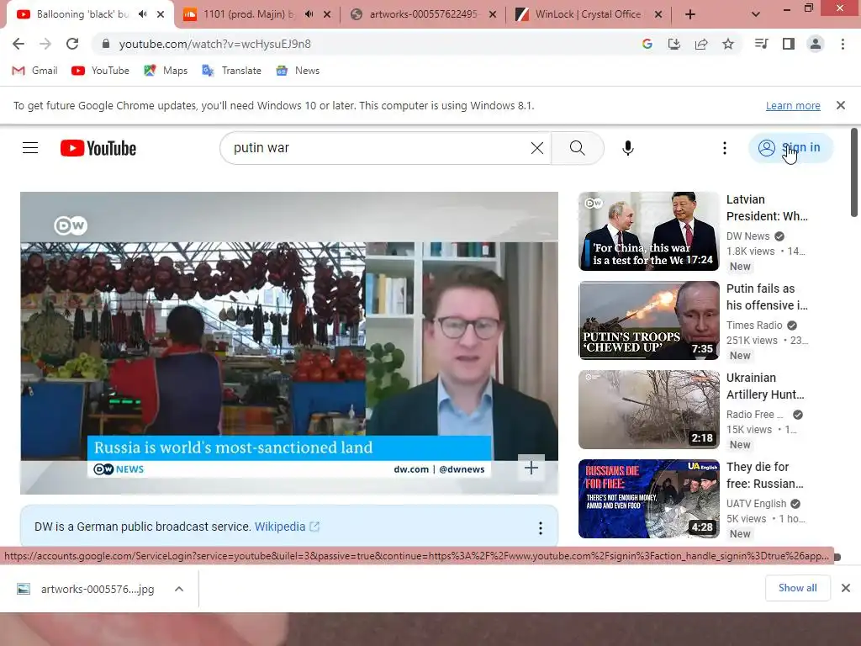Image resolution: width=861 pixels, height=646 pixels.
Task: Open the Ukrainian Artillery video thumbnail
Action: point(649,410)
